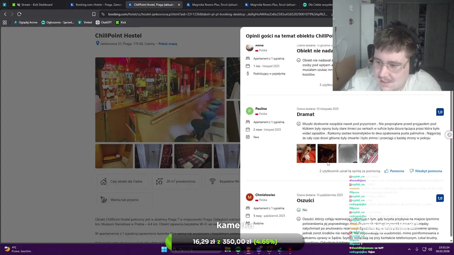Click the smiley icon next to Nic
Screen dimensions: 454x255
click(x=299, y=210)
